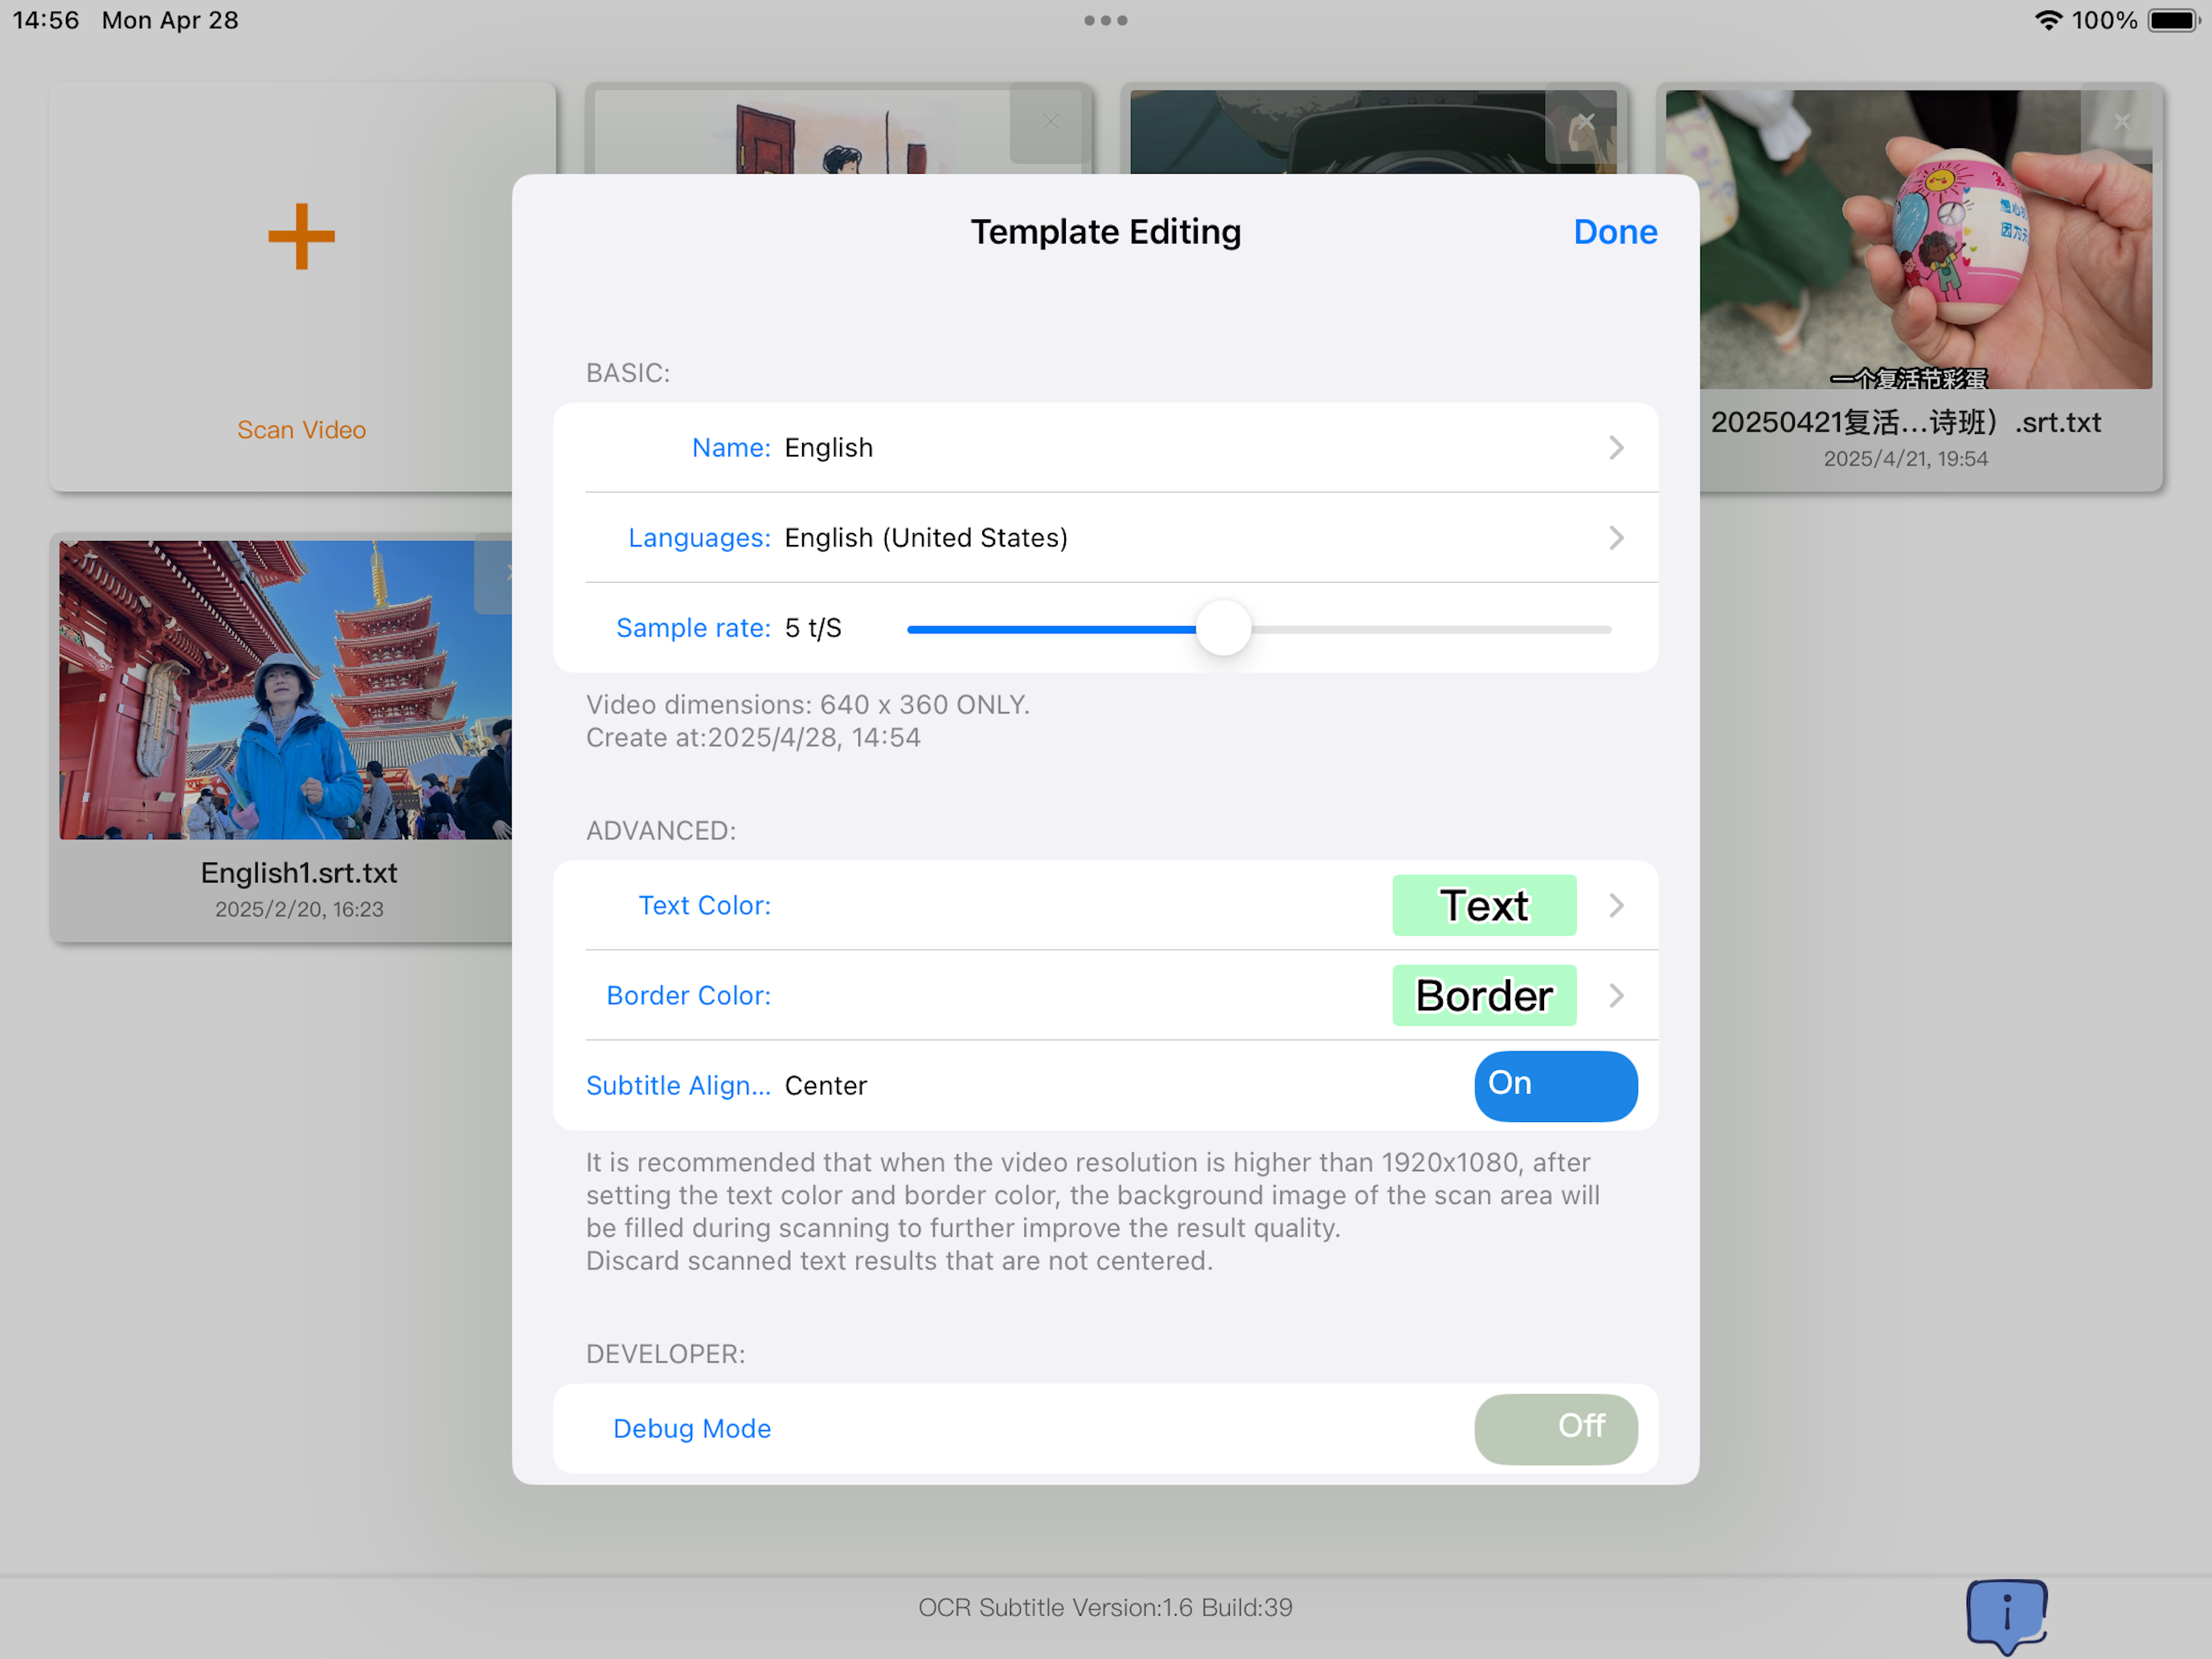Viewport: 2212px width, 1659px height.
Task: Open the Name English row chevron
Action: click(x=1616, y=448)
